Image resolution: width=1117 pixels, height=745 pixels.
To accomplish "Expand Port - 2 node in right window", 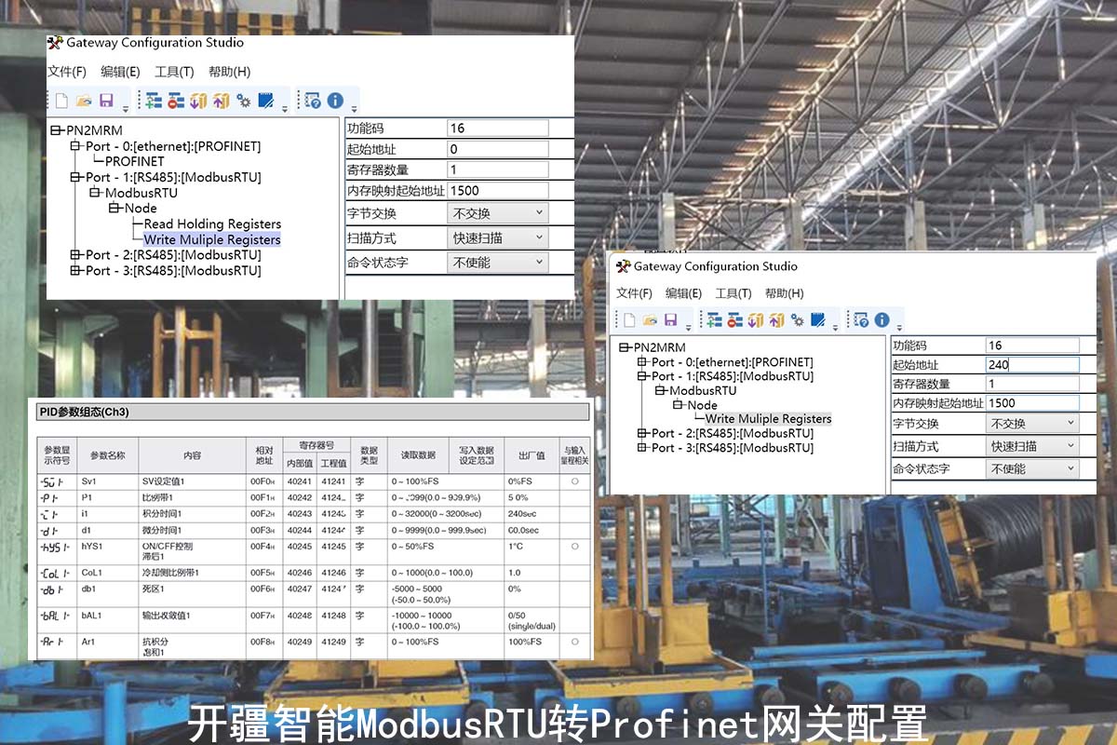I will [x=642, y=433].
